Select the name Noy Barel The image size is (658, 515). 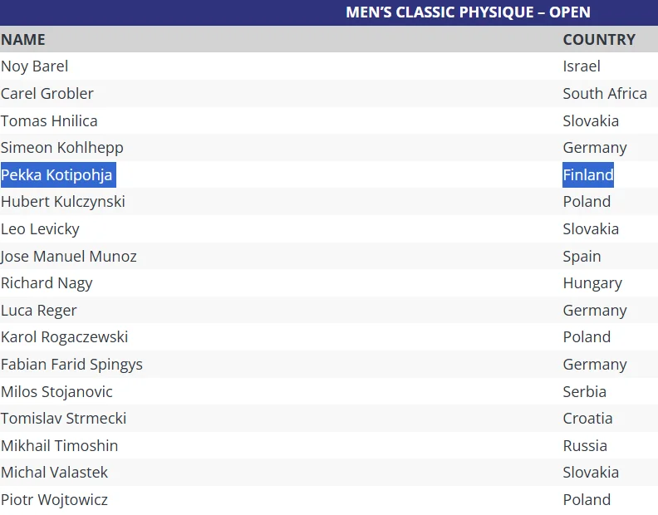click(x=35, y=66)
